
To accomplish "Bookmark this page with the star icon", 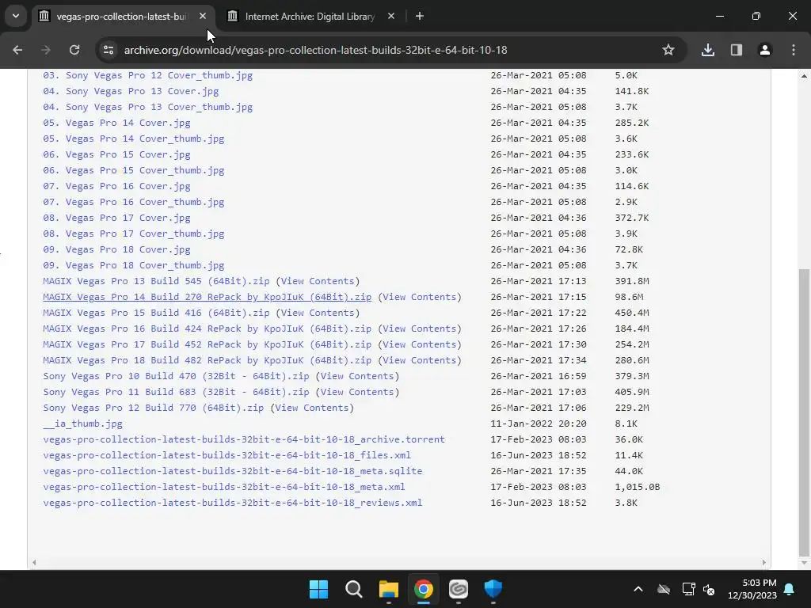I will point(668,50).
